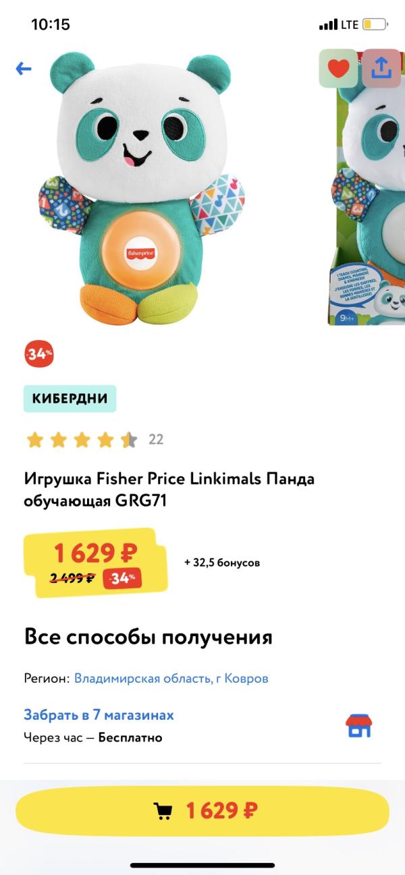Tap the 1 629 ₽ yellow price label
The height and width of the screenshot is (875, 405).
(96, 553)
